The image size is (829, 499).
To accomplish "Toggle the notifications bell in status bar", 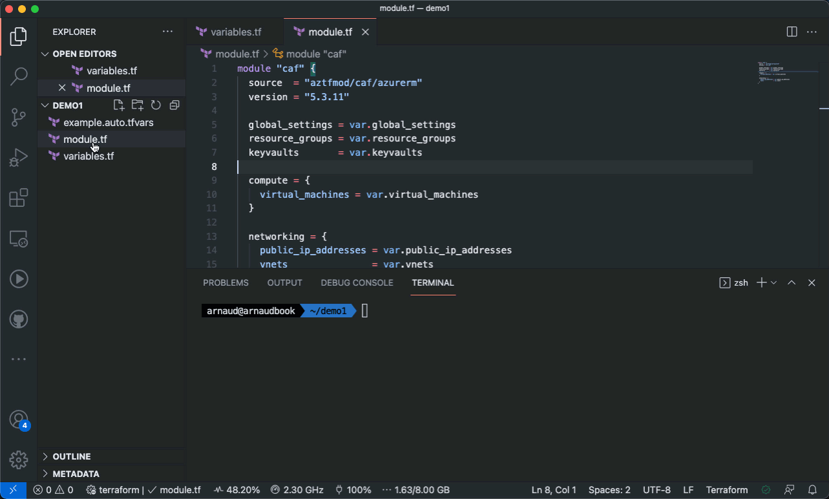I will point(813,490).
